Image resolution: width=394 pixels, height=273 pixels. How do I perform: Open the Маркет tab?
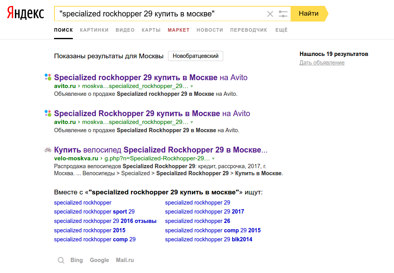[178, 30]
